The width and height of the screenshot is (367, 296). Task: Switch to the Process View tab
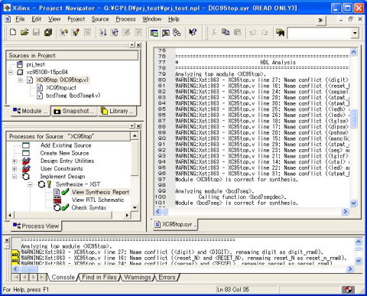(36, 226)
